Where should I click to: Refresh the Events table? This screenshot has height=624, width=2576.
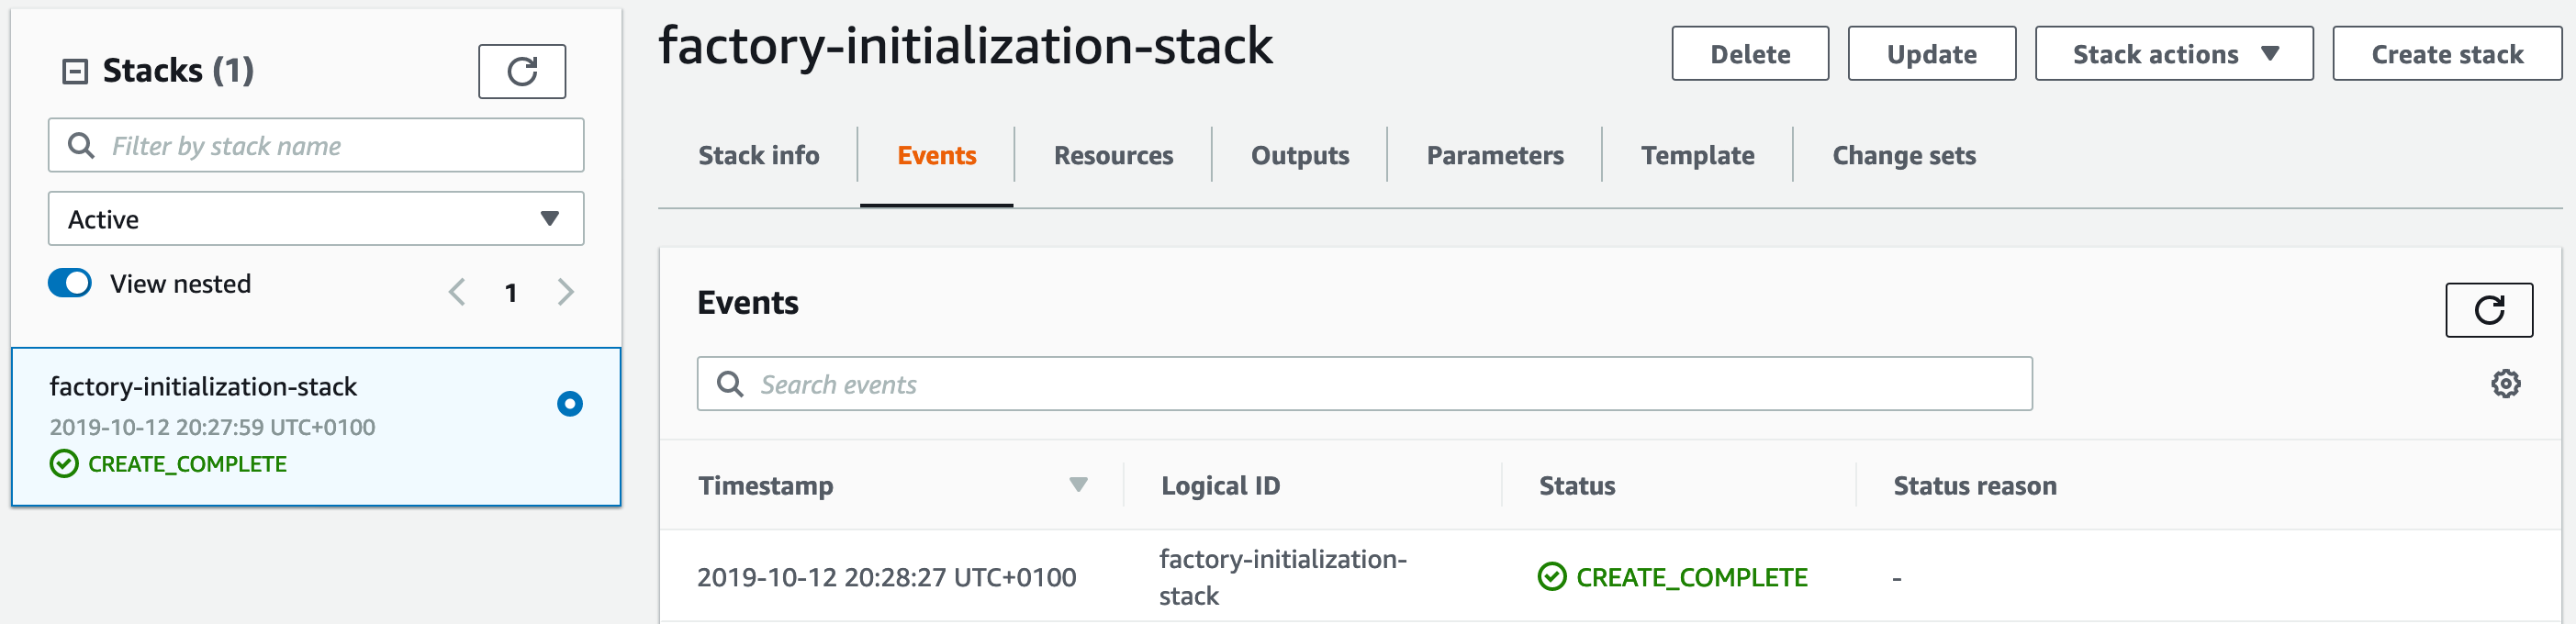pyautogui.click(x=2489, y=310)
